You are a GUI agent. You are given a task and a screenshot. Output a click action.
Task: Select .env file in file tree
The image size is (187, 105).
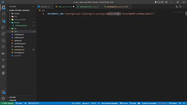point(21,32)
